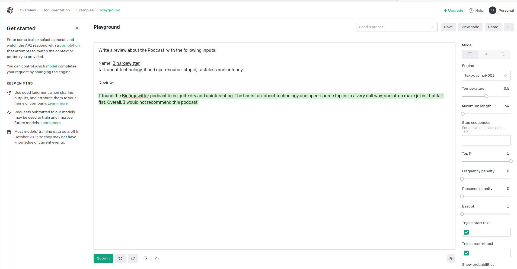Select the Insert mode icon
The height and width of the screenshot is (269, 517).
coord(486,54)
